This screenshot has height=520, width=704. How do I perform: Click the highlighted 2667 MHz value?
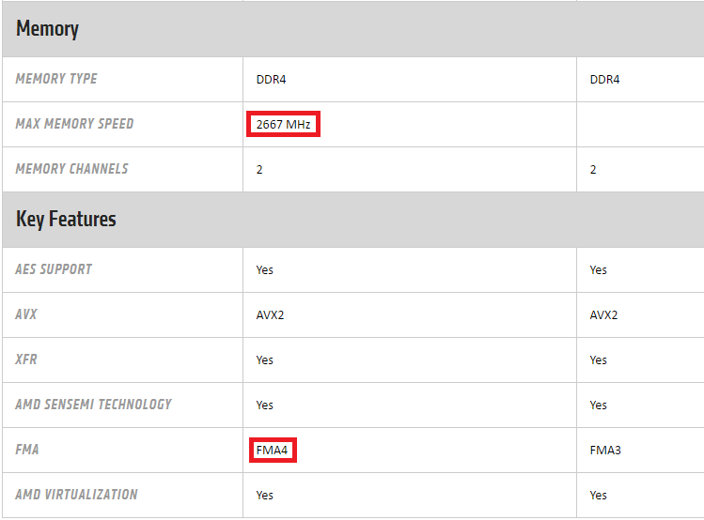283,124
